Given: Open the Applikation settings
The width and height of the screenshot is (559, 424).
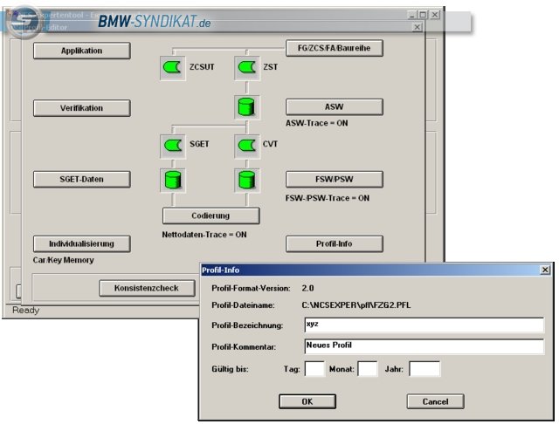Looking at the screenshot, I should (81, 51).
